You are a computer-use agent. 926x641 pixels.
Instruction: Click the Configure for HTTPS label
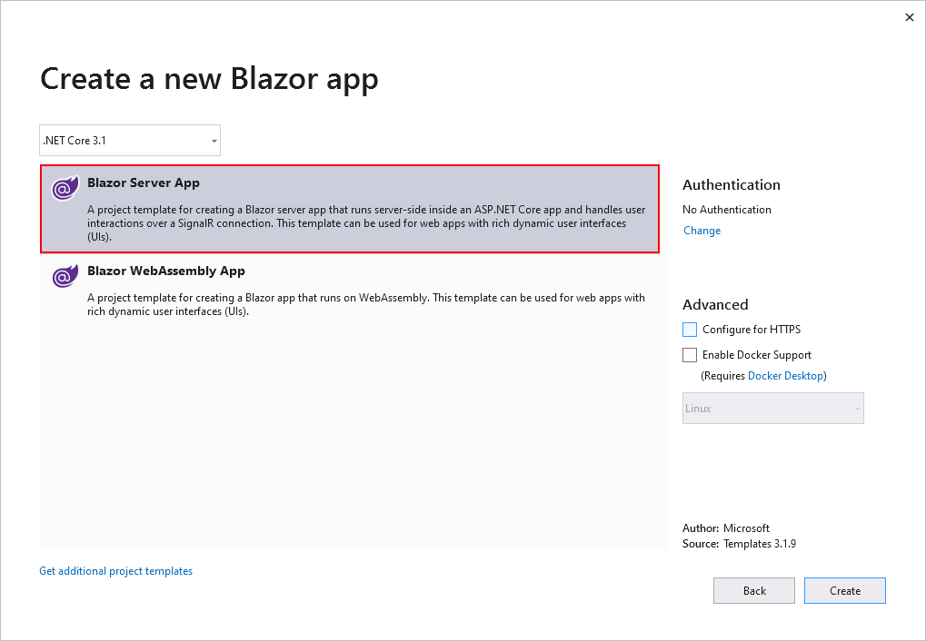pos(752,330)
